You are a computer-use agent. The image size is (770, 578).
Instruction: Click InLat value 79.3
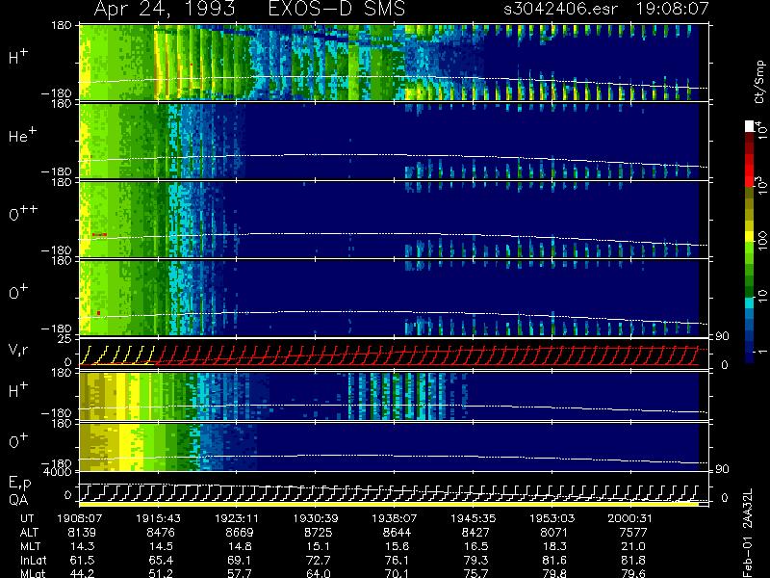(475, 560)
